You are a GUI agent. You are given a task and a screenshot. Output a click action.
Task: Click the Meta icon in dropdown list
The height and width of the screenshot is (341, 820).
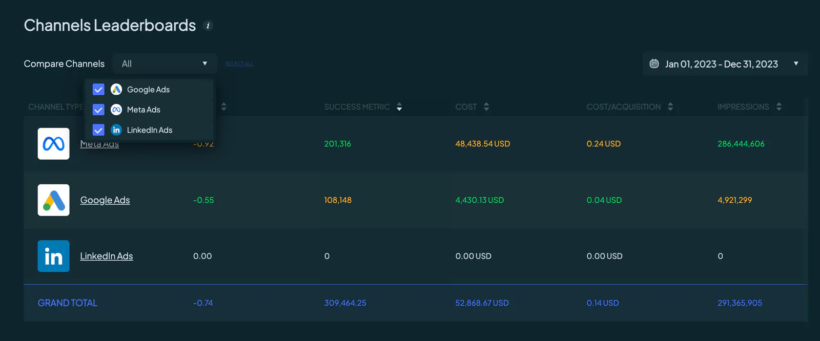click(x=116, y=110)
